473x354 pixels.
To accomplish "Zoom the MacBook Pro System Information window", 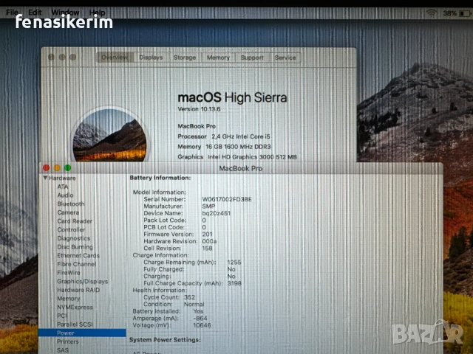I will tap(68, 168).
